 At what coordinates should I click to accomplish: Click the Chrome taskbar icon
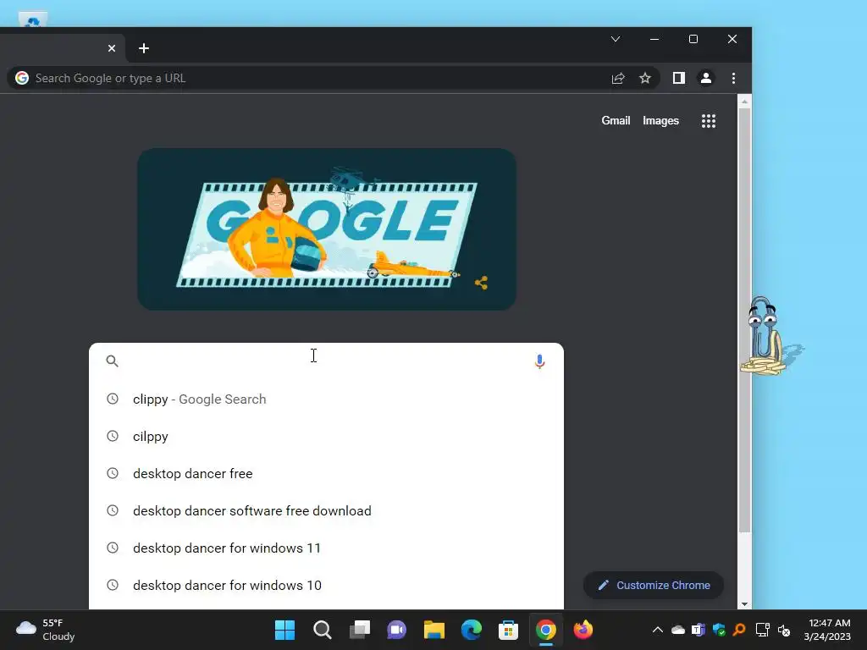(546, 630)
